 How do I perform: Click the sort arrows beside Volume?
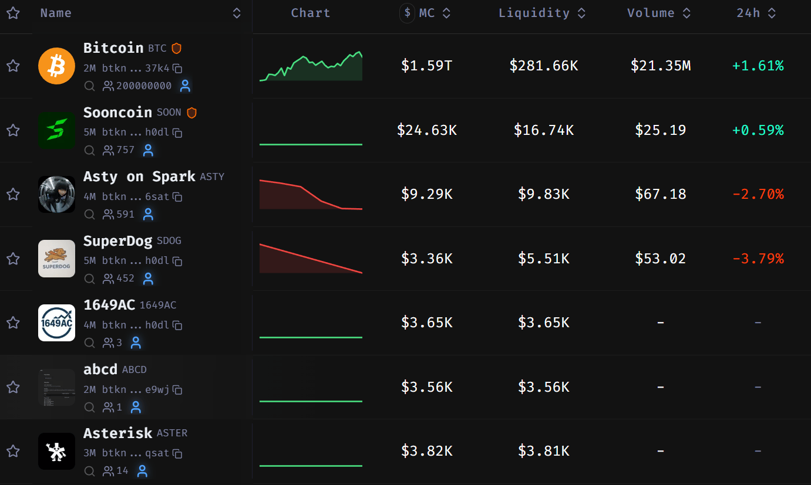point(687,13)
